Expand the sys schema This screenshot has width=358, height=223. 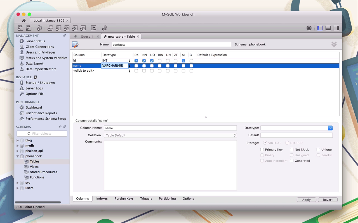pyautogui.click(x=18, y=183)
